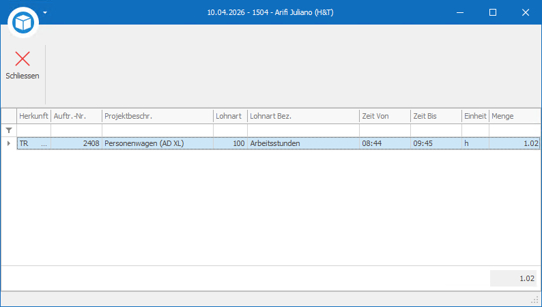Select the Arbeitsstunden cell
This screenshot has height=307, width=542.
pos(304,143)
